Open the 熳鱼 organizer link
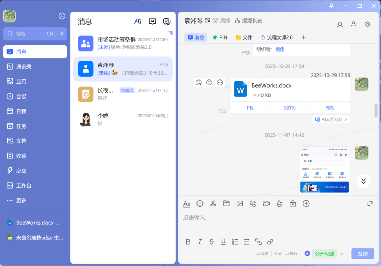381x266 pixels. coord(280,49)
